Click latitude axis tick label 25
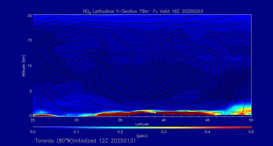 tap(33, 120)
